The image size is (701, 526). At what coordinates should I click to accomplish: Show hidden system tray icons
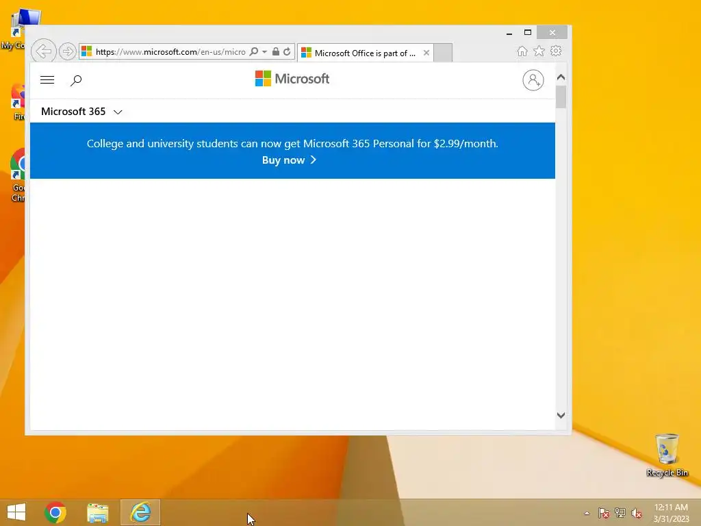(587, 513)
